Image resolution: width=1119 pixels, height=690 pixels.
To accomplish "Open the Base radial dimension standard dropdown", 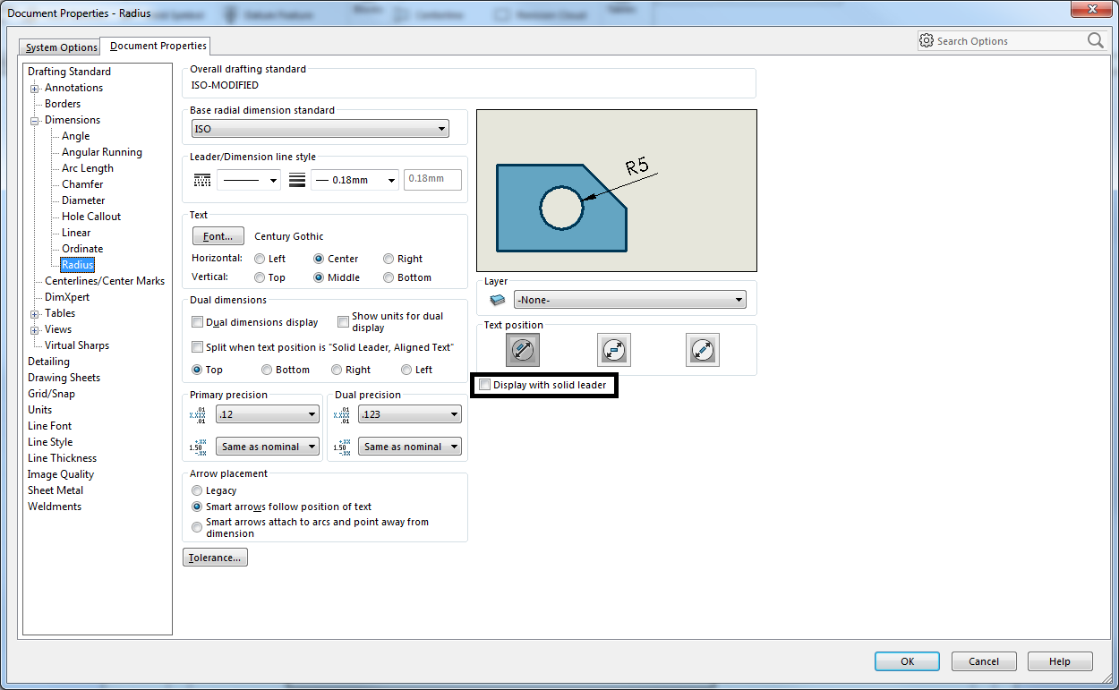I will [320, 129].
